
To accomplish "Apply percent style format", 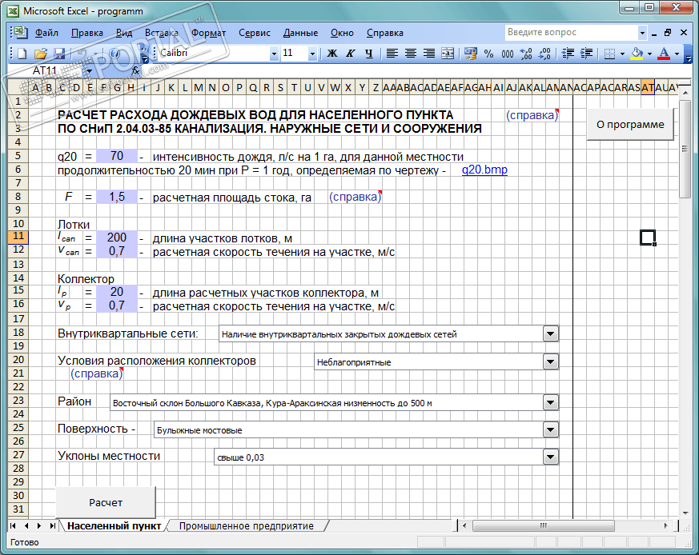I will (489, 54).
